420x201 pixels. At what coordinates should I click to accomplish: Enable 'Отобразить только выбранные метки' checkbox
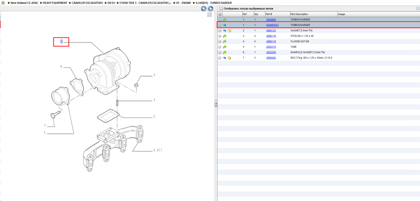(x=221, y=8)
